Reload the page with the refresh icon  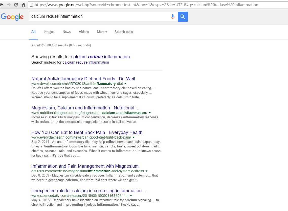pos(16,5)
